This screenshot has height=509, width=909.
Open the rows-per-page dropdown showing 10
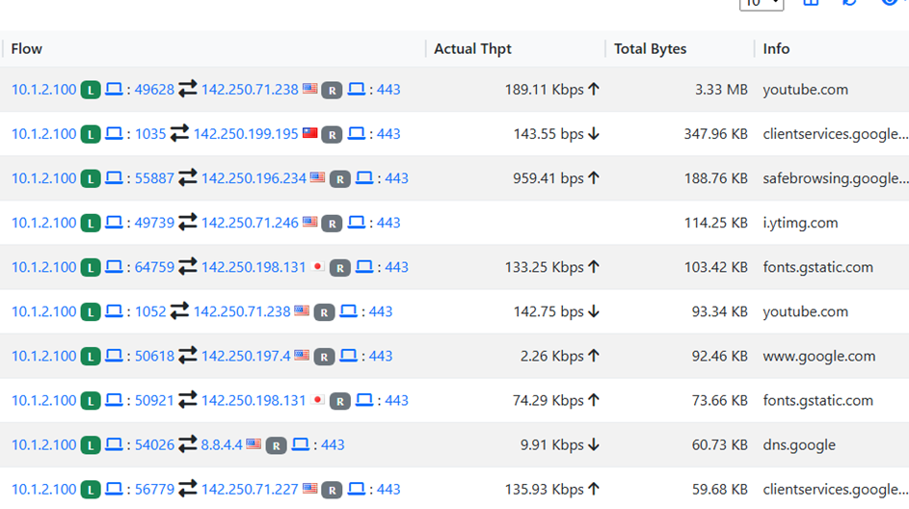click(761, 4)
